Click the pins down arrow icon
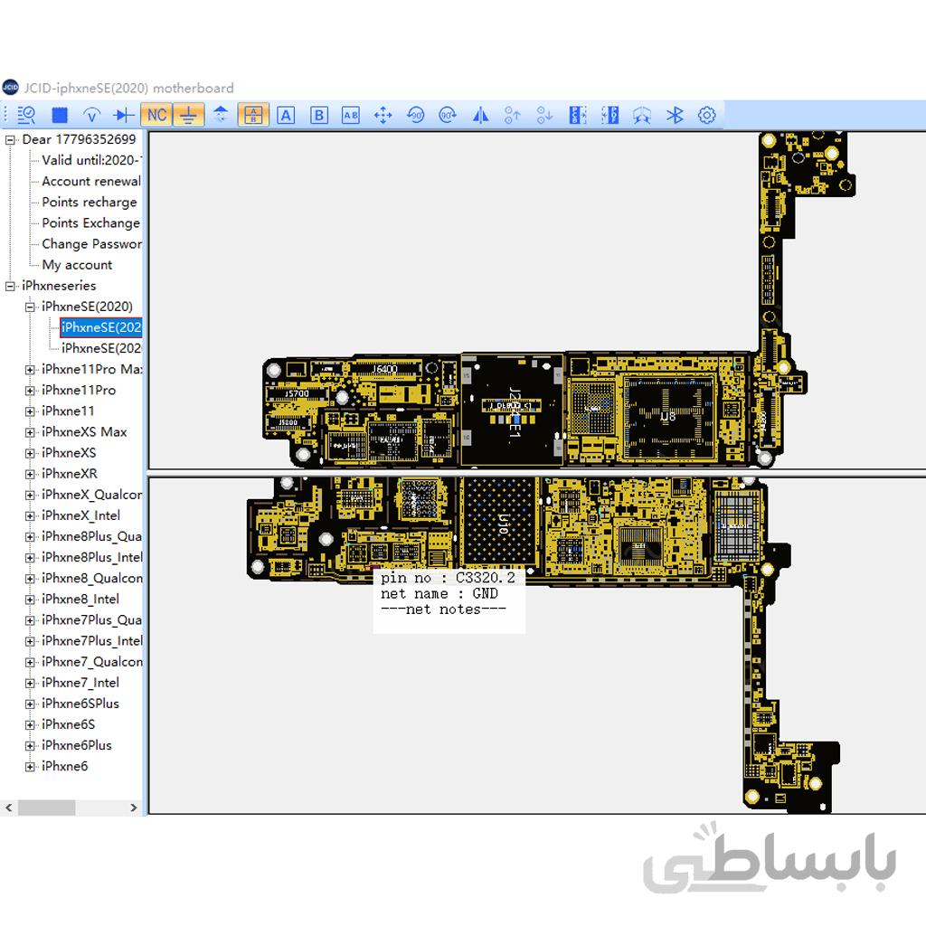The image size is (926, 926). pos(544,115)
